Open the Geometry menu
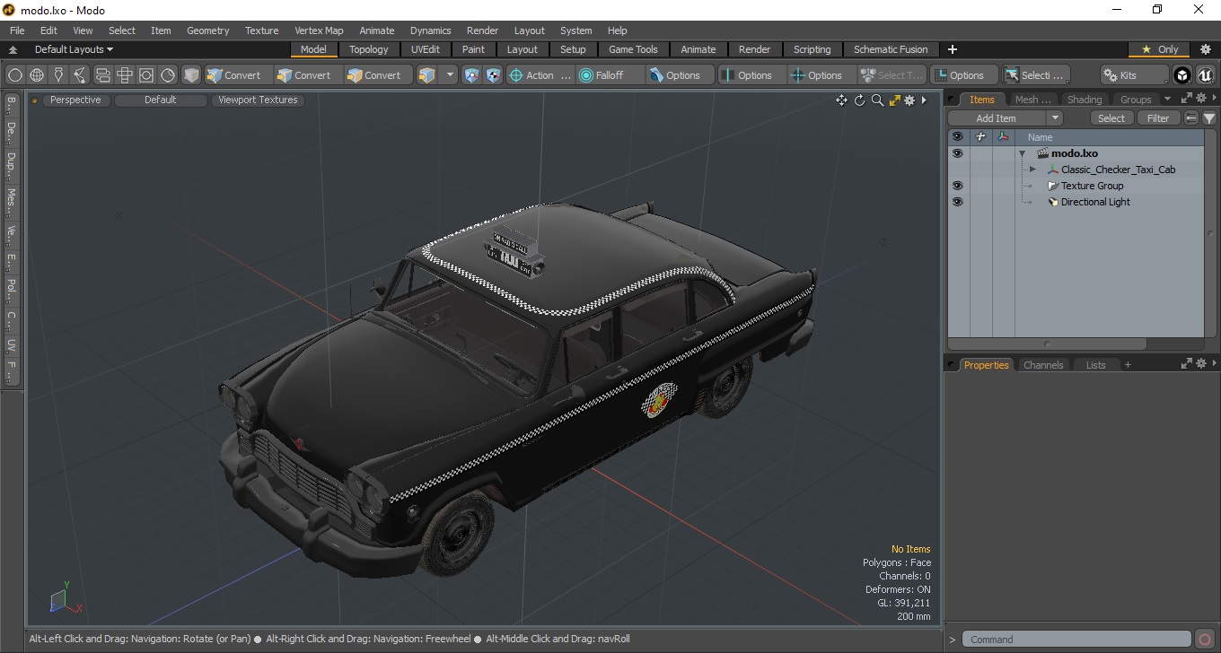1221x653 pixels. 207,30
